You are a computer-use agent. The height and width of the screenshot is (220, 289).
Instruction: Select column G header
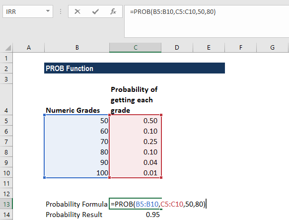[272, 48]
